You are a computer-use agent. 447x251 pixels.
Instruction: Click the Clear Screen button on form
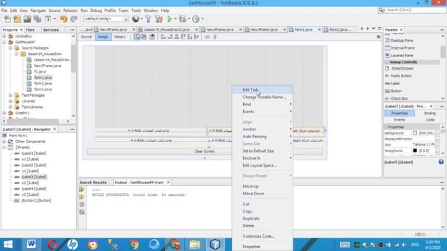[x=205, y=151]
